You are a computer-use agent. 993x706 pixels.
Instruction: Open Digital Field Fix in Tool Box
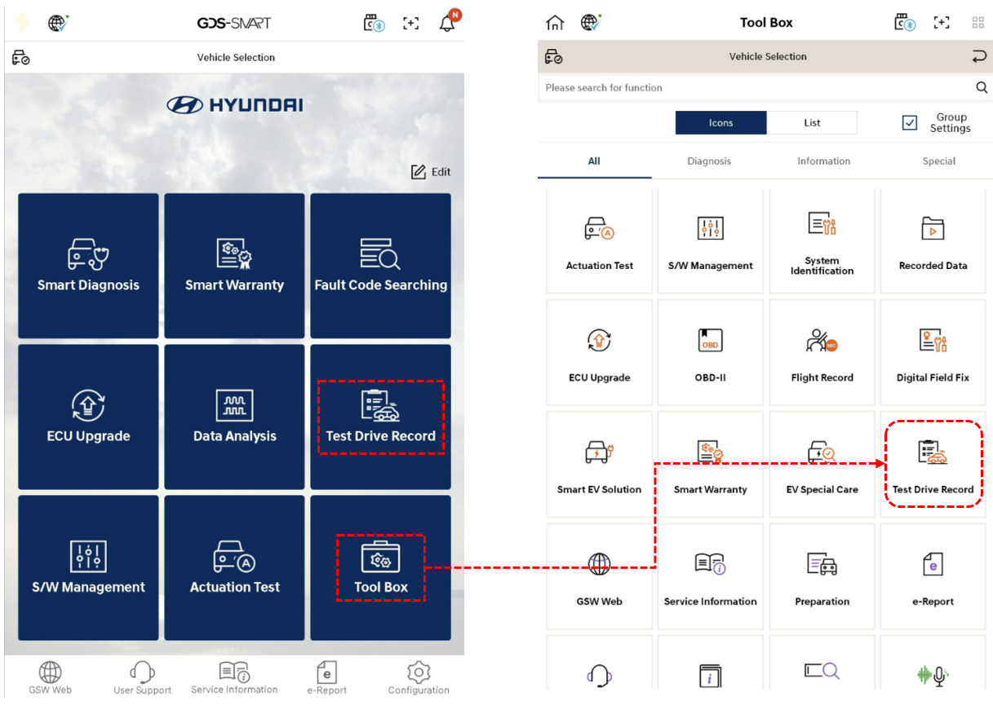pyautogui.click(x=933, y=352)
